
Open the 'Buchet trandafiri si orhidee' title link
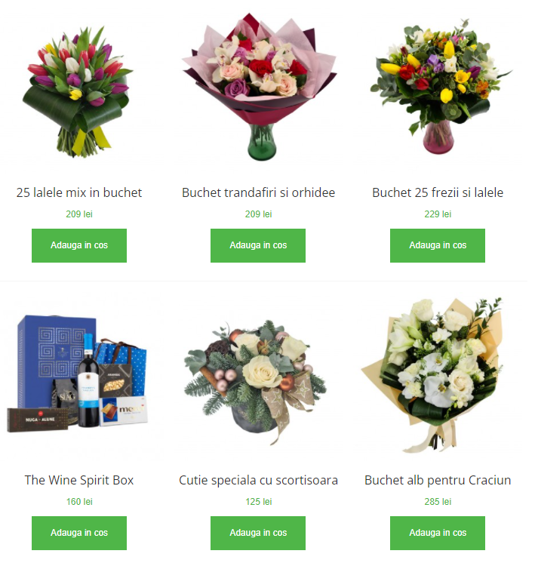(x=259, y=192)
